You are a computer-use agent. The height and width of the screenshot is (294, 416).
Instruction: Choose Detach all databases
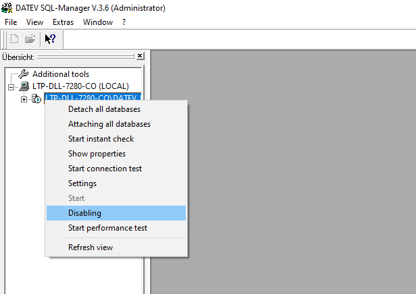coord(116,109)
